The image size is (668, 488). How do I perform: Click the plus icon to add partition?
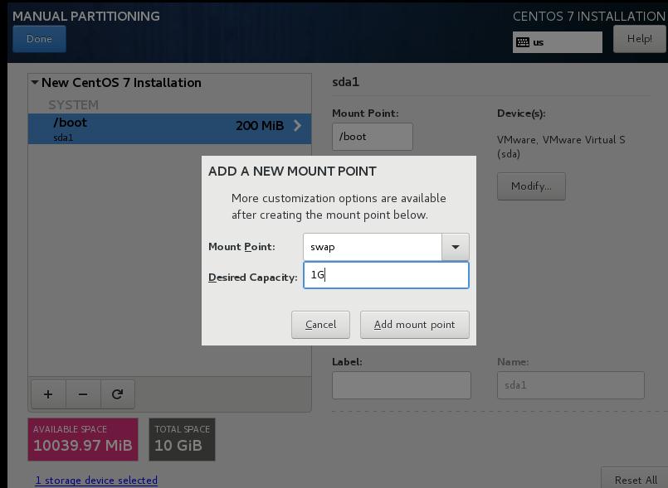click(x=48, y=394)
